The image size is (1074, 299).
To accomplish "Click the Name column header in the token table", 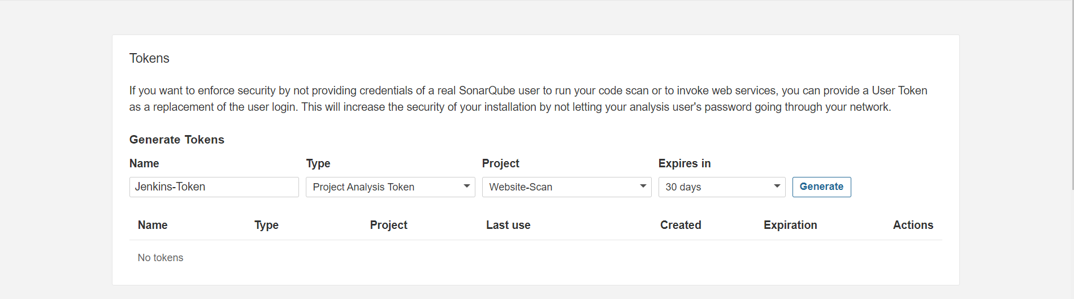I will [x=153, y=225].
